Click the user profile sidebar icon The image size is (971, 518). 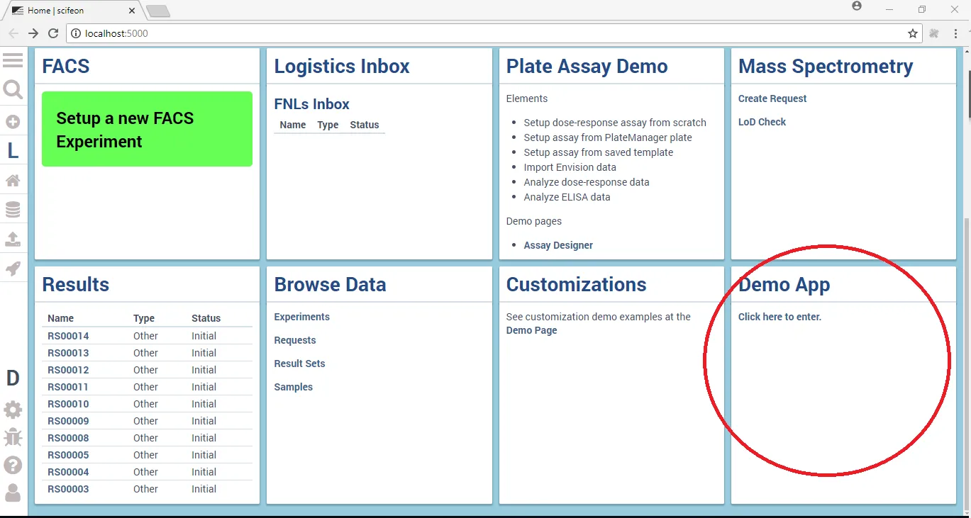click(x=13, y=492)
